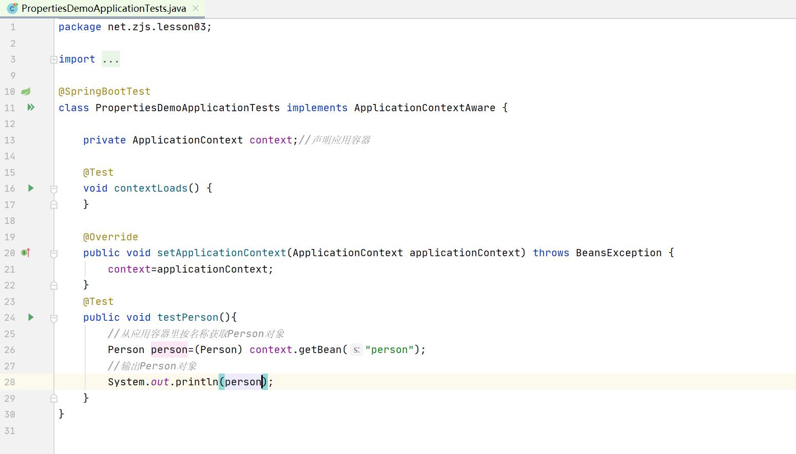
Task: Click the package declaration net.zjs.lesson03
Action: (157, 27)
